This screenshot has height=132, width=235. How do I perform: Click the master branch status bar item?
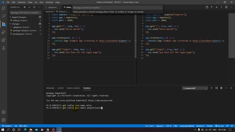pos(7,126)
